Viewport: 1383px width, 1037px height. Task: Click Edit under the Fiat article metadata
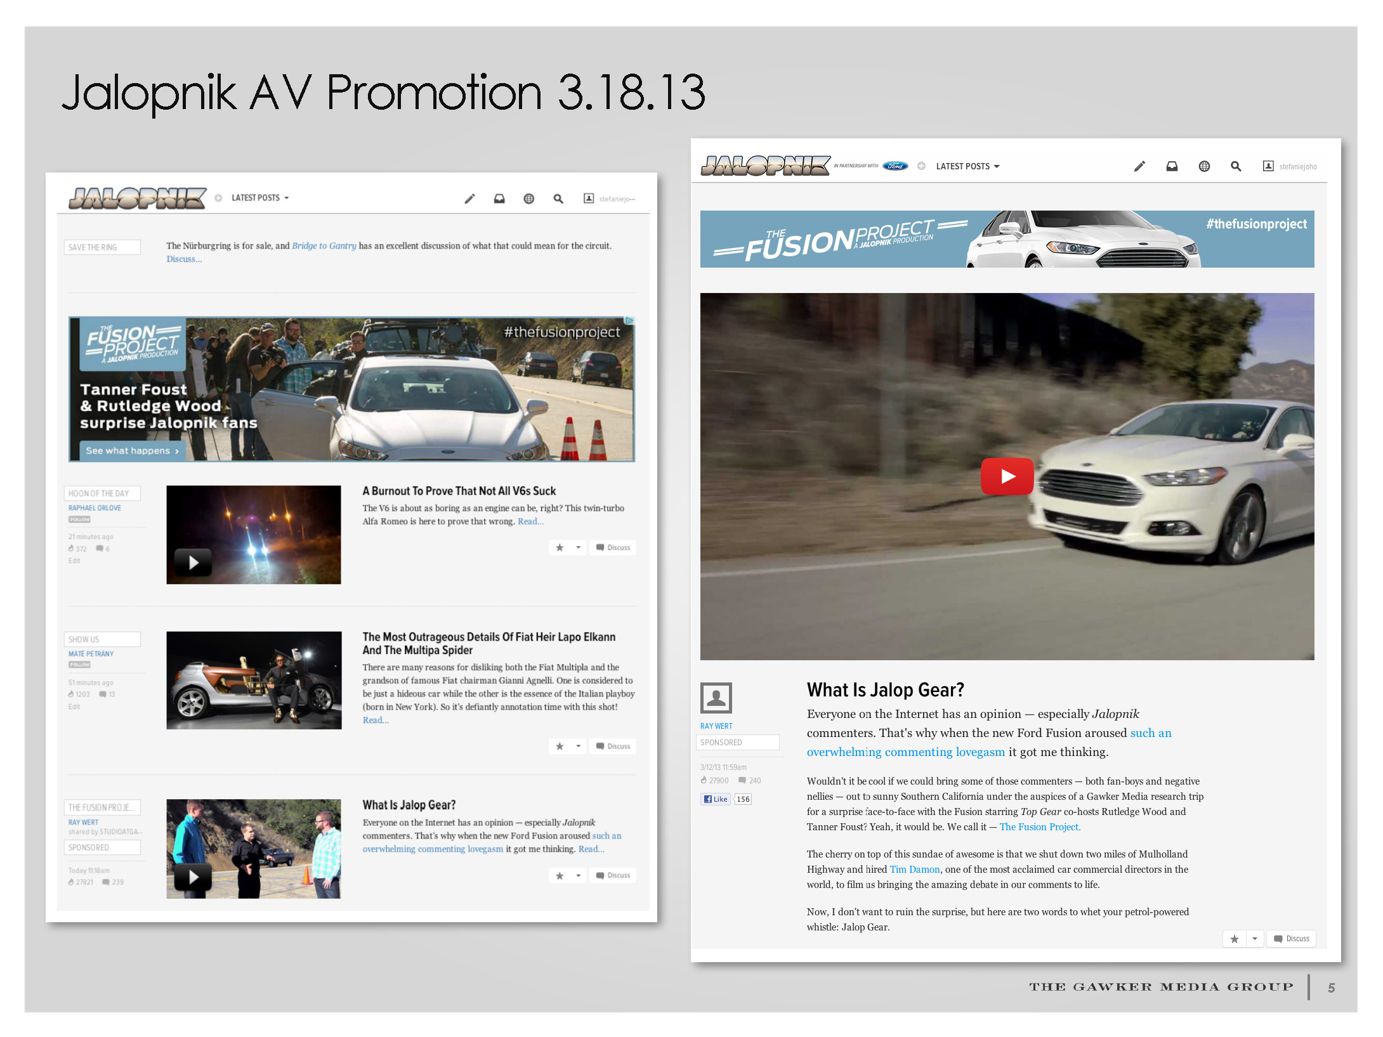(x=74, y=707)
